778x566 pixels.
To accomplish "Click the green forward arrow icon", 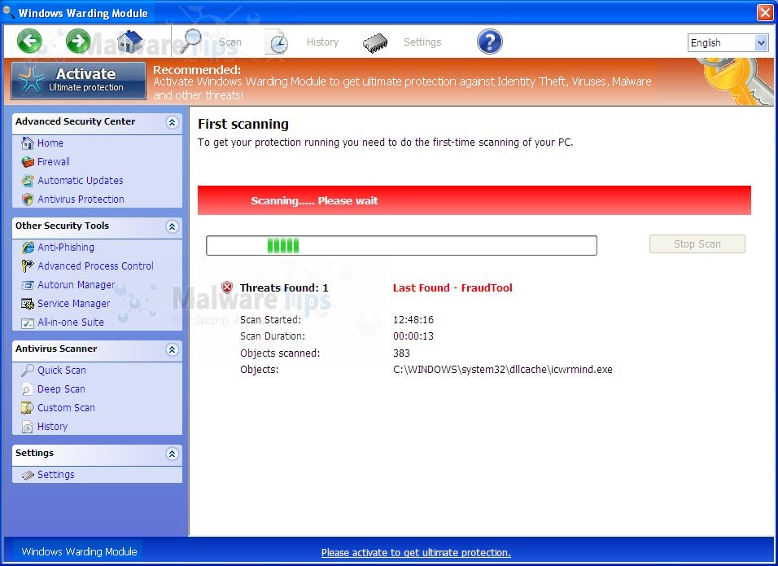I will (78, 42).
